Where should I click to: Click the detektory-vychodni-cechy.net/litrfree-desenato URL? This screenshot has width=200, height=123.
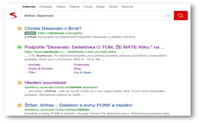tap(61, 87)
